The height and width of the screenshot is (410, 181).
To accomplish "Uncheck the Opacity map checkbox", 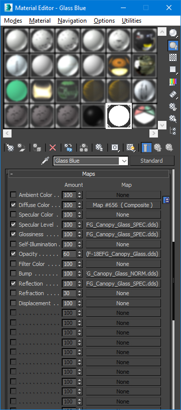I will (x=13, y=254).
